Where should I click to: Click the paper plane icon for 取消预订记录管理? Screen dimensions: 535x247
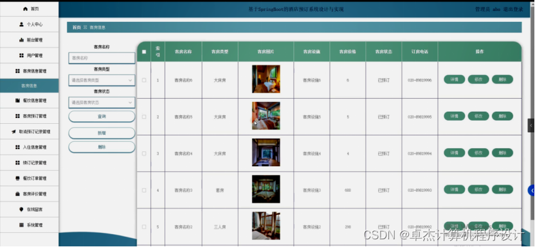14,132
